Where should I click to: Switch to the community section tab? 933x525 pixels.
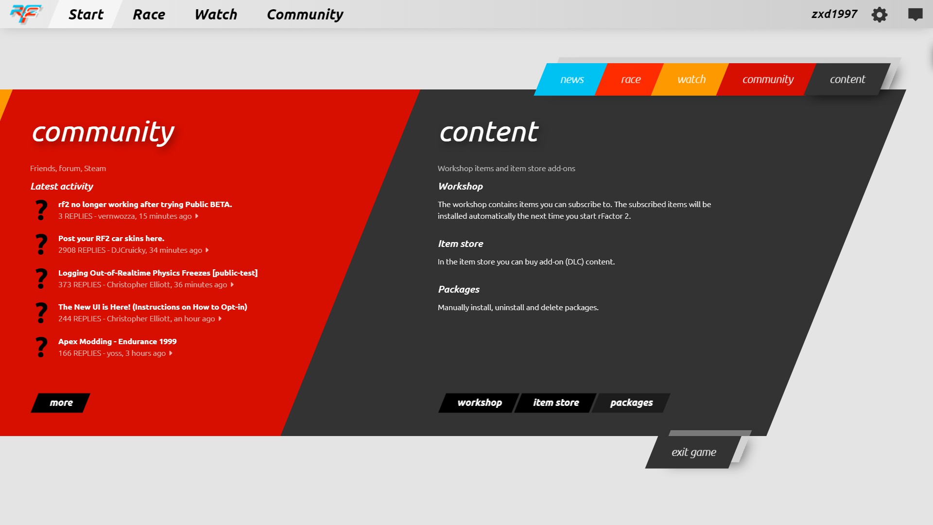[768, 79]
